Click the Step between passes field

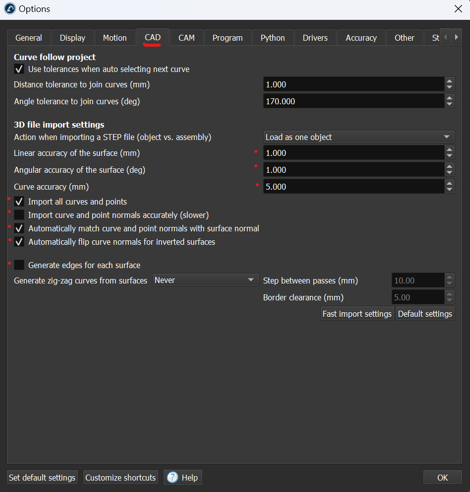pyautogui.click(x=418, y=280)
